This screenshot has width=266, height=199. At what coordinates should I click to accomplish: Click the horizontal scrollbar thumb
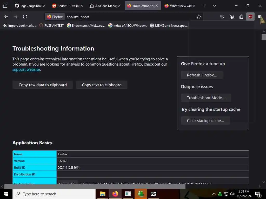(95, 187)
